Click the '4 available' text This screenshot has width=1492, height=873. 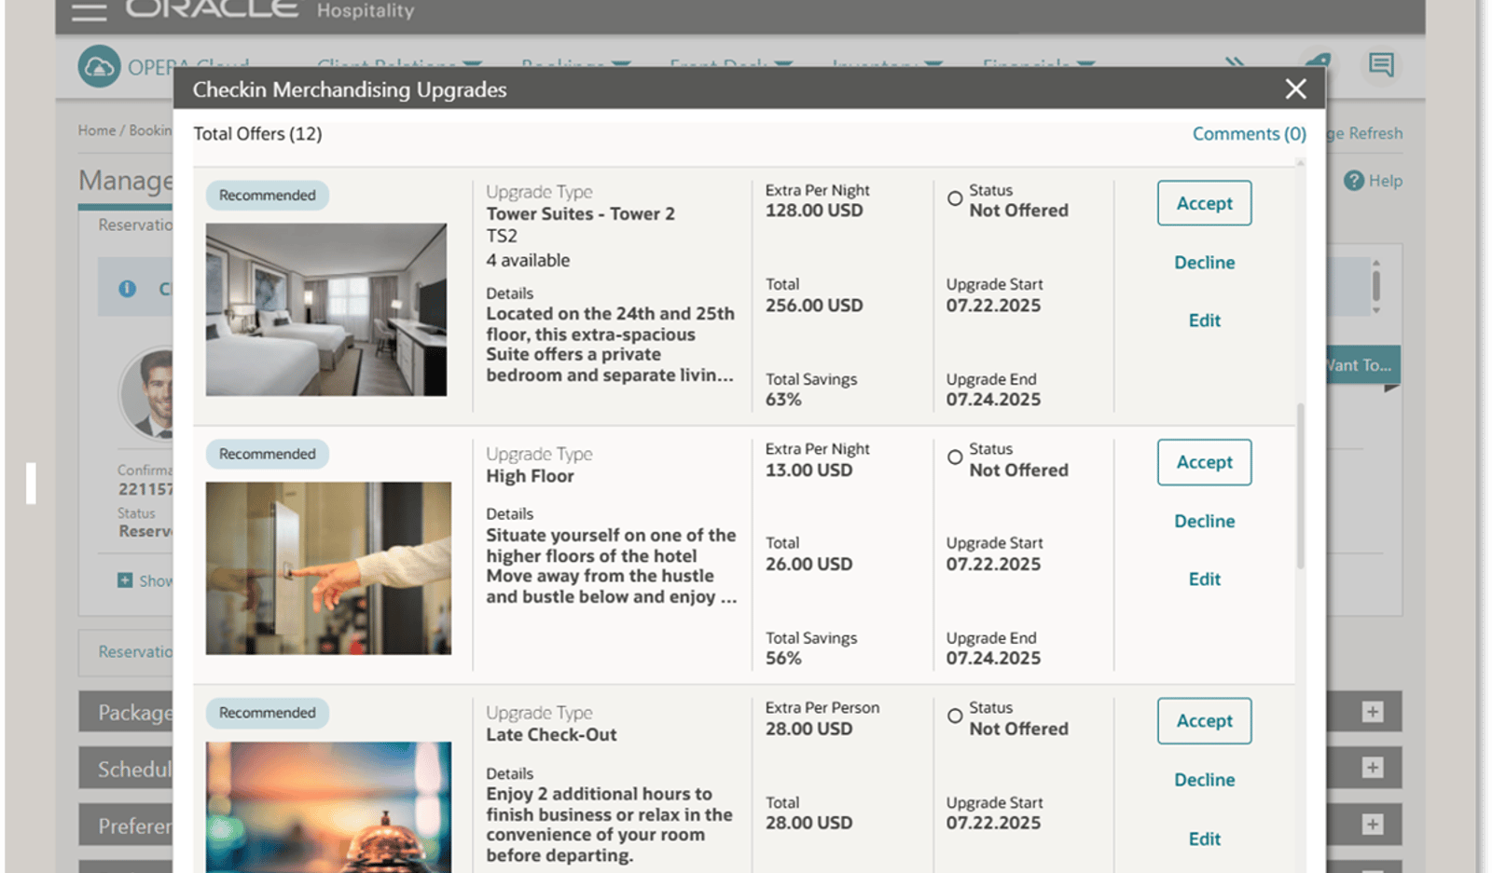(x=528, y=261)
